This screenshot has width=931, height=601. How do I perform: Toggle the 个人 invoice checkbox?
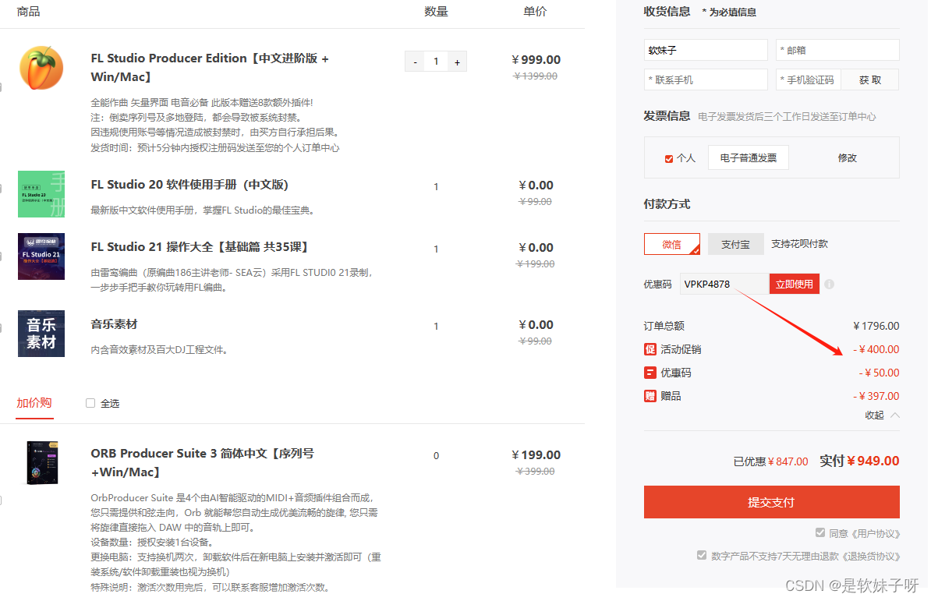[x=669, y=158]
